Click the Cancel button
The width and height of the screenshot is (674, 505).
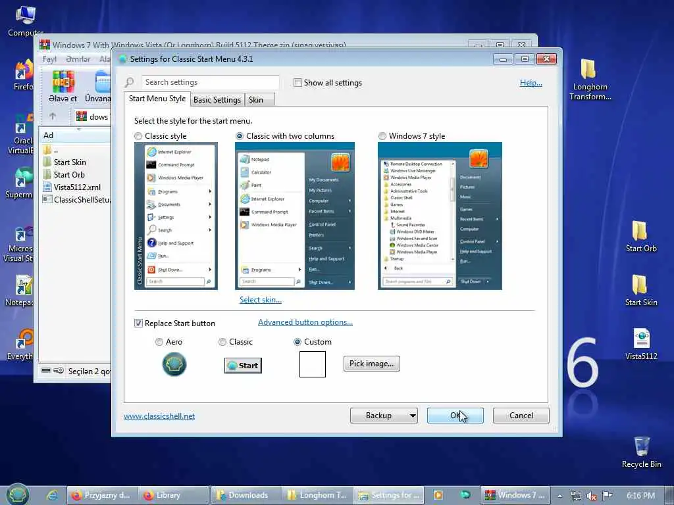click(521, 416)
